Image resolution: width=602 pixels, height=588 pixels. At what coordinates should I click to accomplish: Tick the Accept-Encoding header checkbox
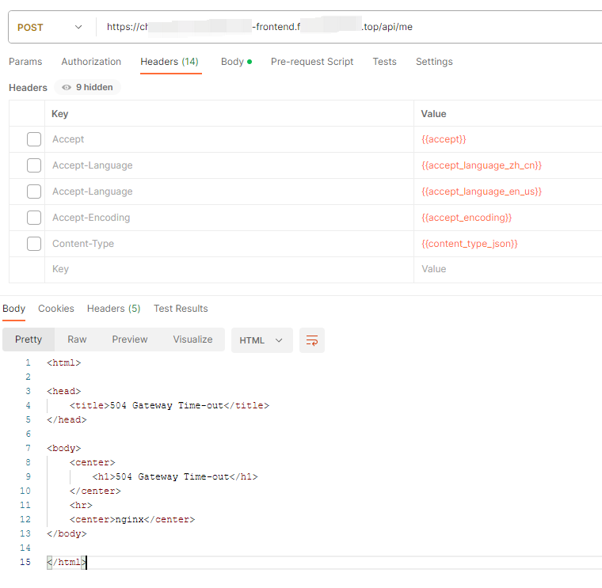pyautogui.click(x=34, y=218)
